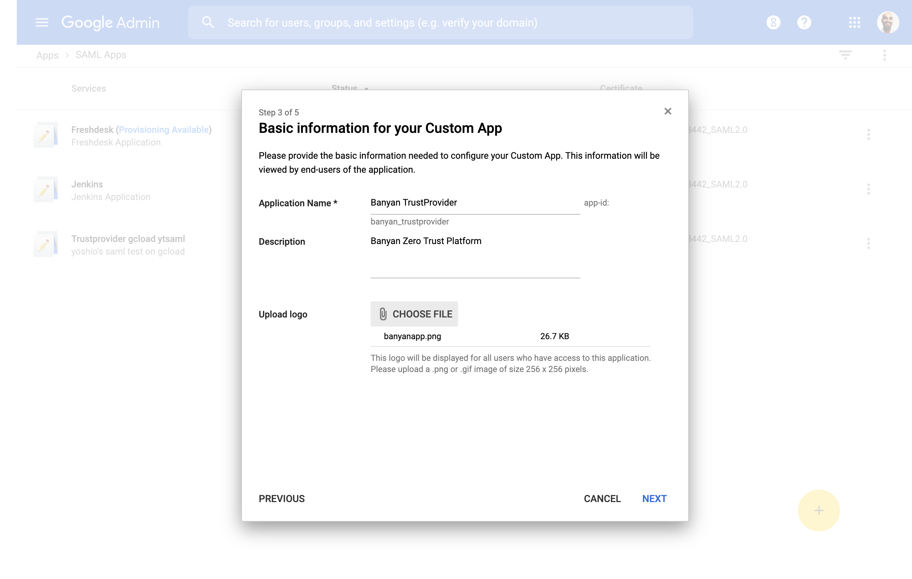Select the banyanapp.png uploaded file name
Viewport: 912px width, 579px height.
412,336
